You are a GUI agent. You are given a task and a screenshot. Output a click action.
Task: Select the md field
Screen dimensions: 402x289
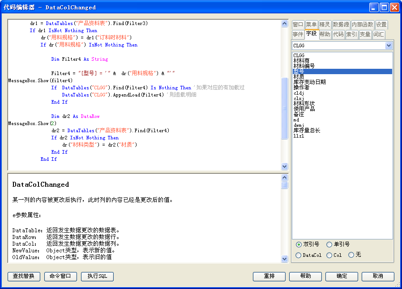tap(342, 120)
